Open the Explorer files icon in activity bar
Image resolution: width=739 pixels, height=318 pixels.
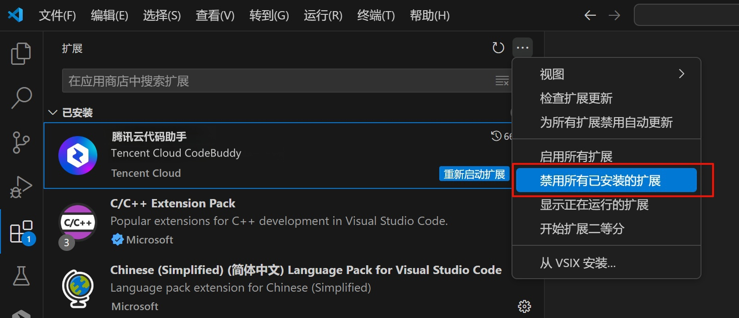21,54
